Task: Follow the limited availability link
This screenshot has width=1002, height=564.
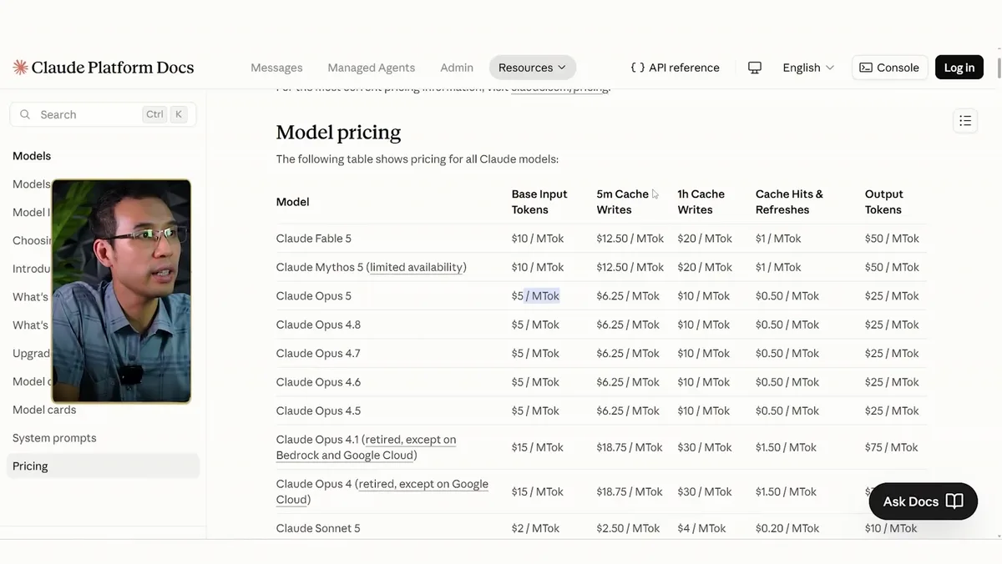Action: pyautogui.click(x=416, y=267)
